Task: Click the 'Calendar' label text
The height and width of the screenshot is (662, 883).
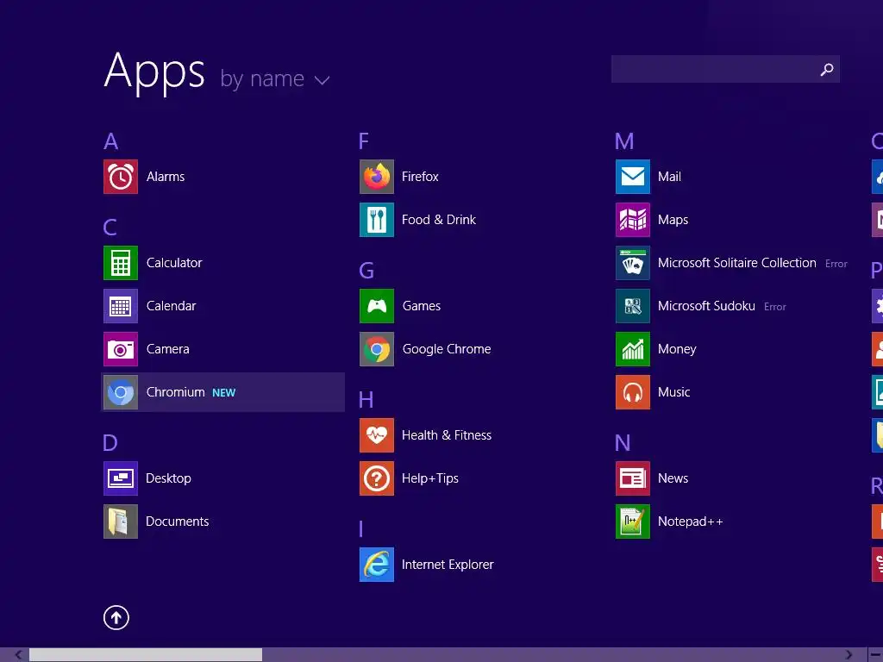Action: (172, 306)
